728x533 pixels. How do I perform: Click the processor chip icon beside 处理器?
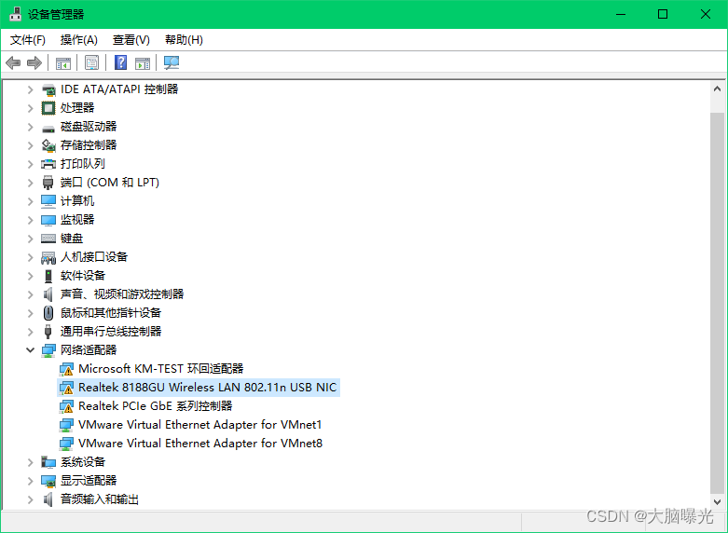[x=48, y=108]
